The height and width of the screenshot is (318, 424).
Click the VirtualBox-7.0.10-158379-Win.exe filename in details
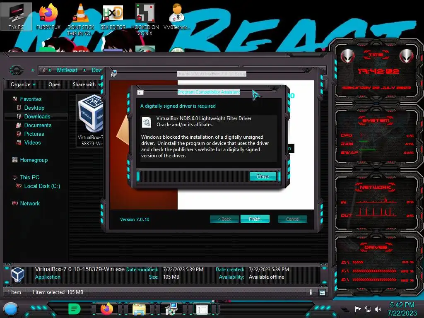[x=80, y=269]
